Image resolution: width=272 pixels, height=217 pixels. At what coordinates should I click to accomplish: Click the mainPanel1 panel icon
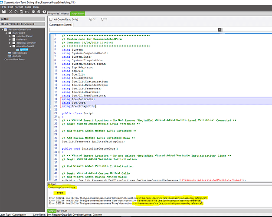coord(10,33)
